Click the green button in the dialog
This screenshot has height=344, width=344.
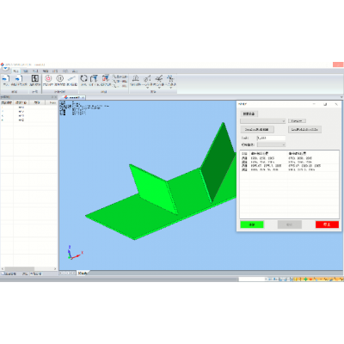coord(252,224)
